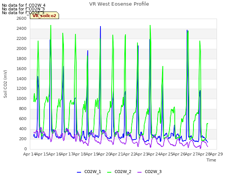Click the CO2W_3 legend entry
Viewport: 239px width, 179px height.
149,172
